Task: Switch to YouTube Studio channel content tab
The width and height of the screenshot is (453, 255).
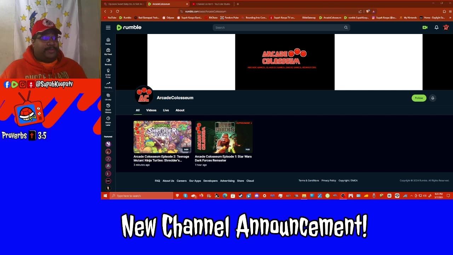Action: click(211, 4)
